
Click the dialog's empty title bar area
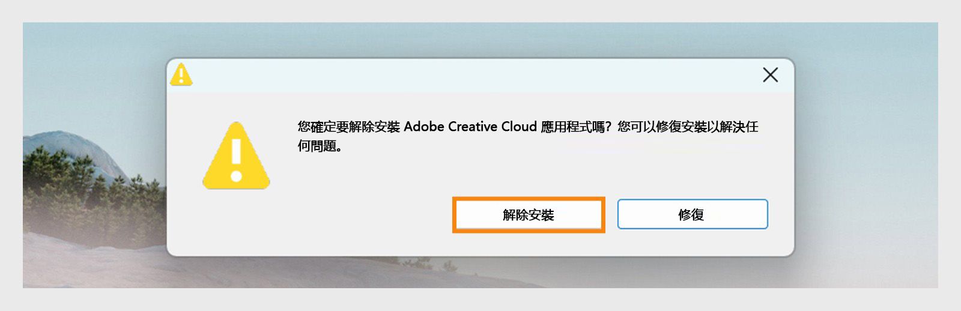point(468,76)
